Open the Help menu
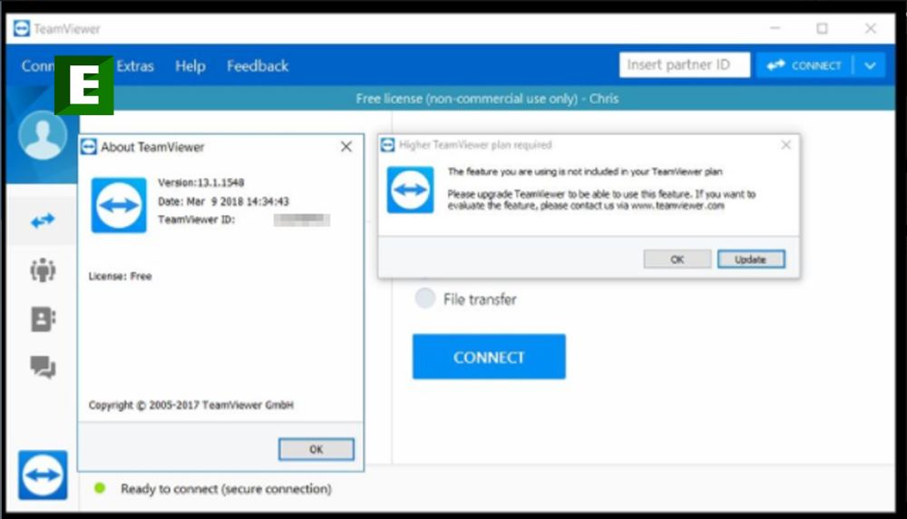Viewport: 907px width, 519px height. (190, 66)
